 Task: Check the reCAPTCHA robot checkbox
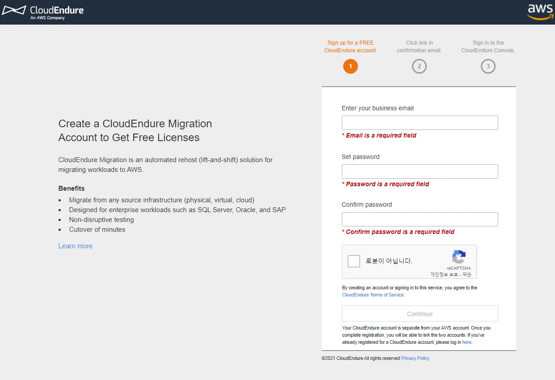tap(354, 261)
